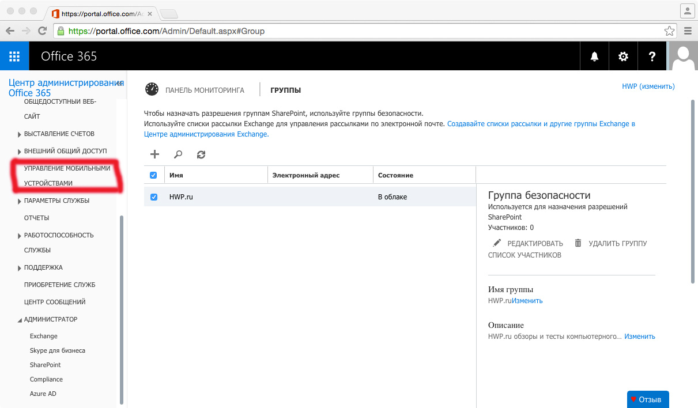Image resolution: width=698 pixels, height=408 pixels.
Task: Click 'В облаке' status cell
Action: pos(393,197)
